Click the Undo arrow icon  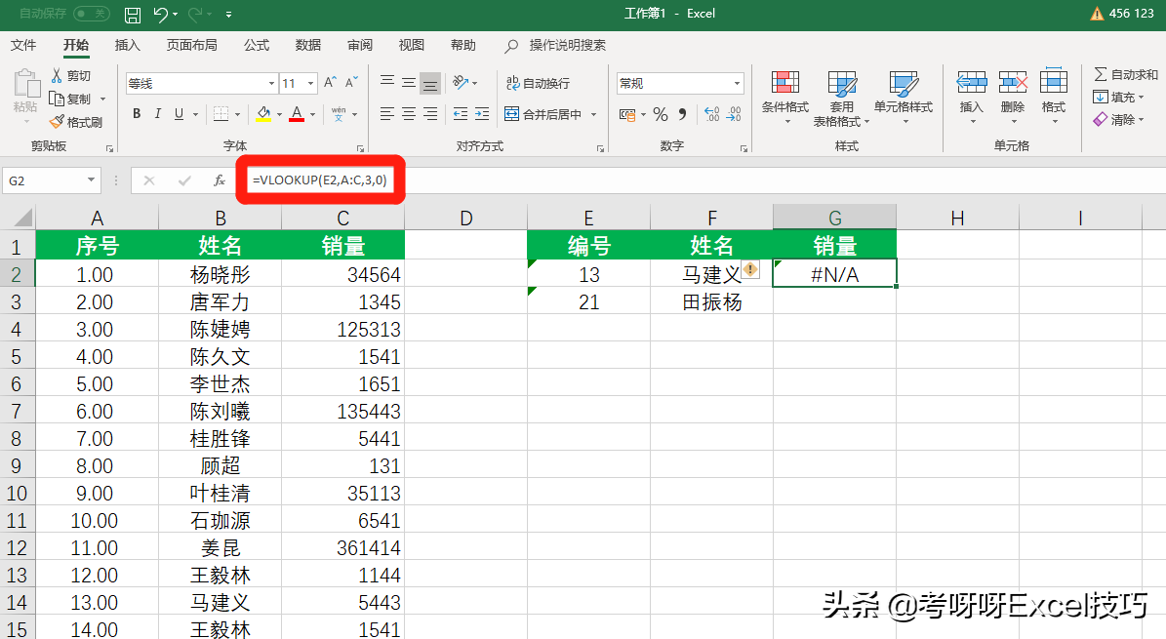161,14
